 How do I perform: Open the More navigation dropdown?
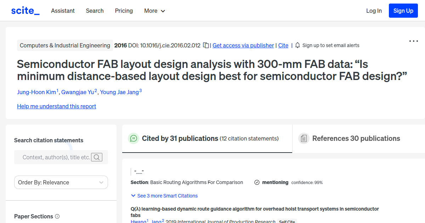pos(154,11)
